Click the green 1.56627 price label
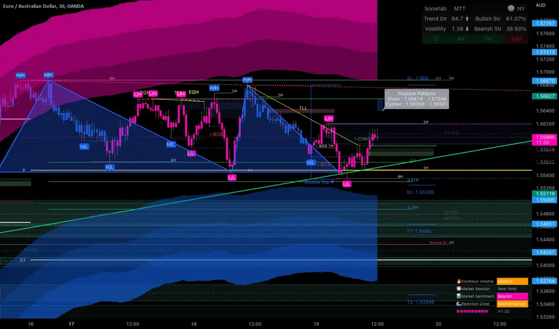This screenshot has height=329, width=559. (545, 96)
